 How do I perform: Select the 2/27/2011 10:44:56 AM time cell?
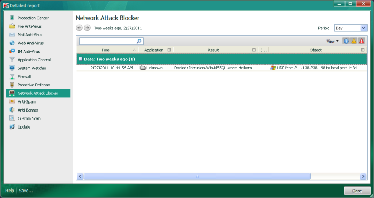pos(112,68)
